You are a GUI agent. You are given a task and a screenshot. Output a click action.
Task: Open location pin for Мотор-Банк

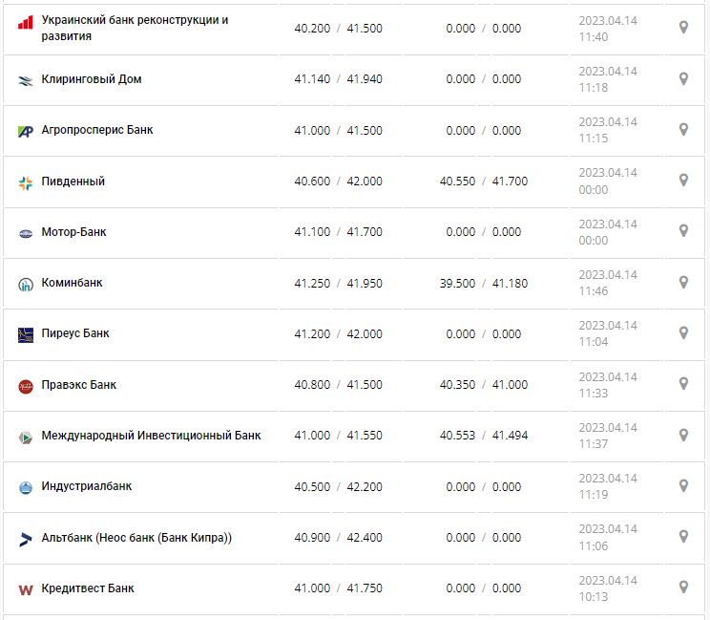pos(683,230)
